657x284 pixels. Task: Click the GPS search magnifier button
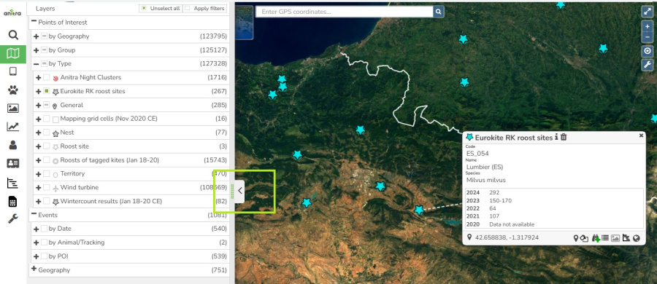pos(438,12)
